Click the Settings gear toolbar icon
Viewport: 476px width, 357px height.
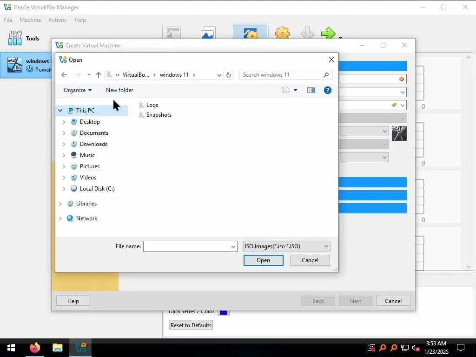[x=282, y=33]
